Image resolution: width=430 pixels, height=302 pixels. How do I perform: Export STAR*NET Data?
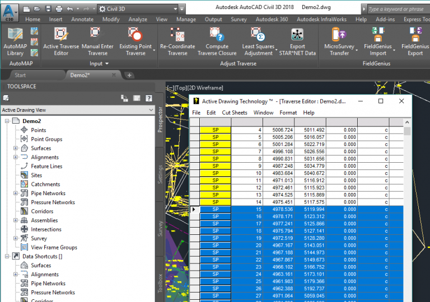[x=297, y=42]
